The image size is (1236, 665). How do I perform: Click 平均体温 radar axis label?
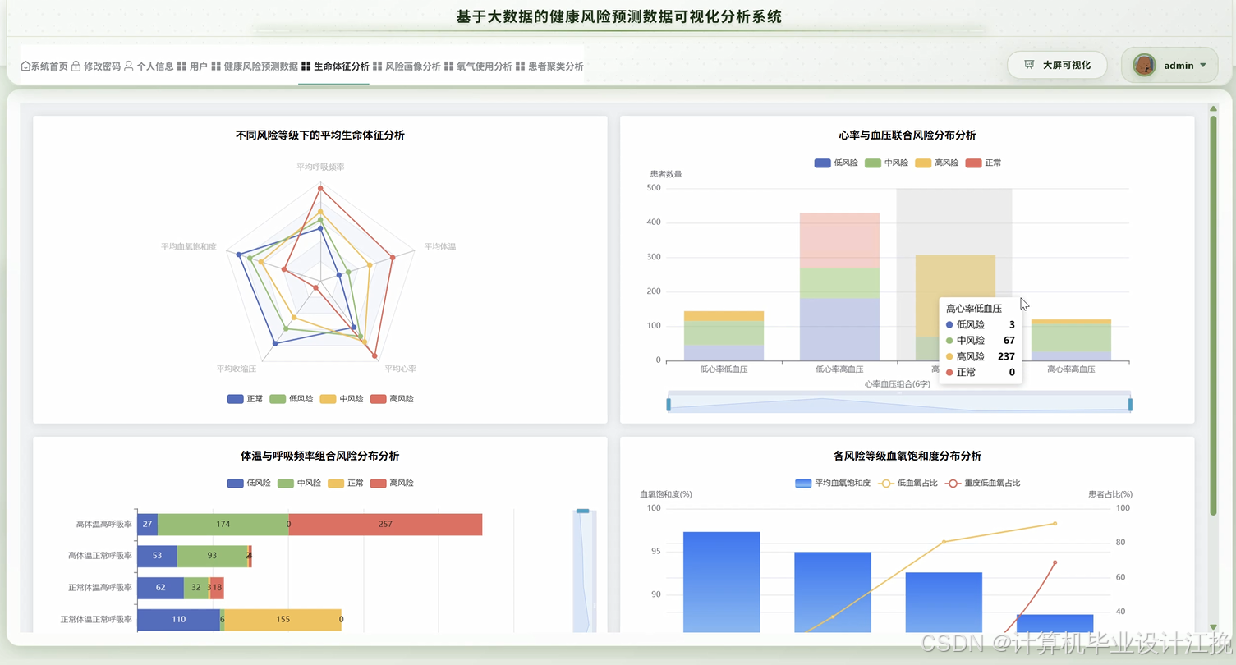(x=440, y=246)
